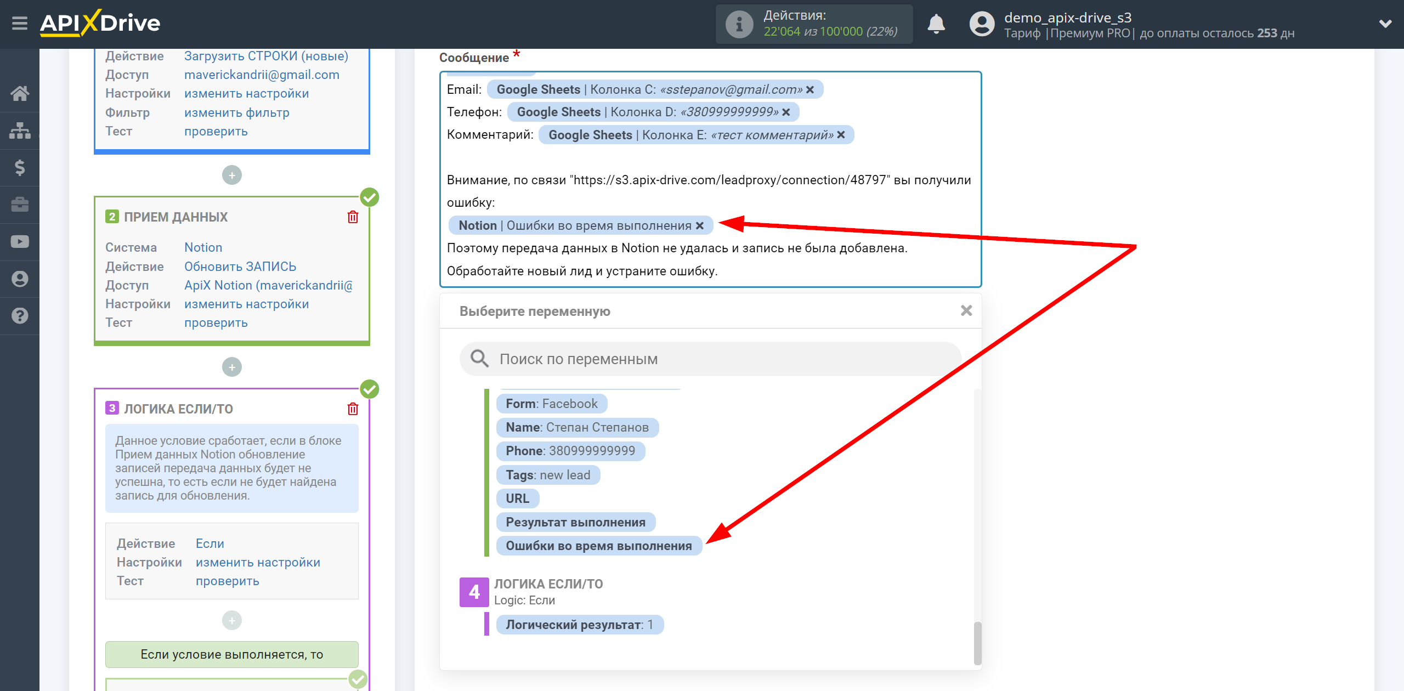Collapse the ЛОГИКА ЕСЛИ/ТО variable group

click(x=474, y=592)
